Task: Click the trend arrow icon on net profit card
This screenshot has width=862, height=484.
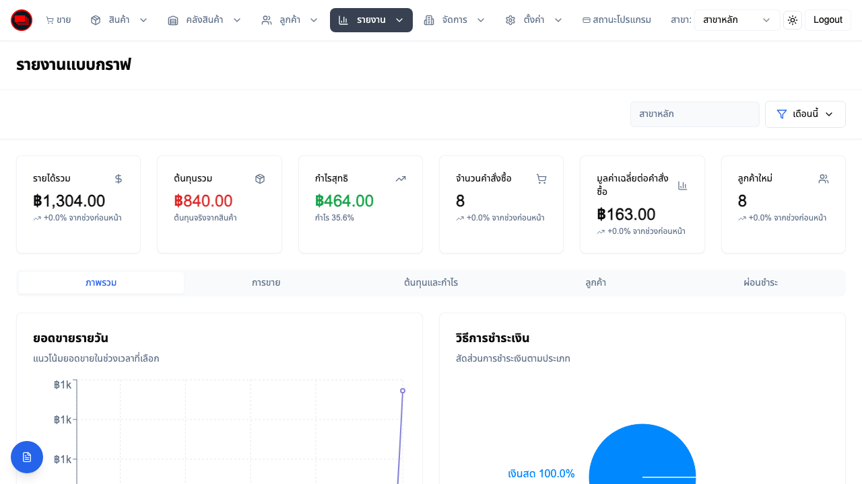Action: (x=401, y=179)
